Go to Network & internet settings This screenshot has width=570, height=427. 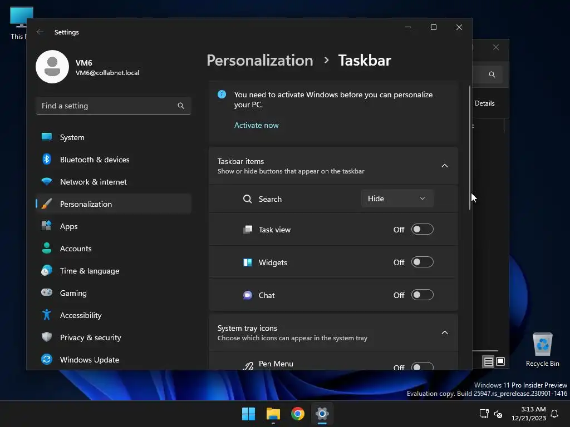click(114, 182)
